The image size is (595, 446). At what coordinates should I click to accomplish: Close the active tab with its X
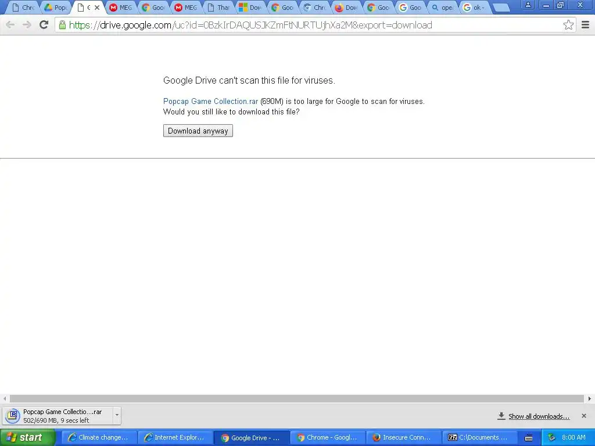click(97, 7)
